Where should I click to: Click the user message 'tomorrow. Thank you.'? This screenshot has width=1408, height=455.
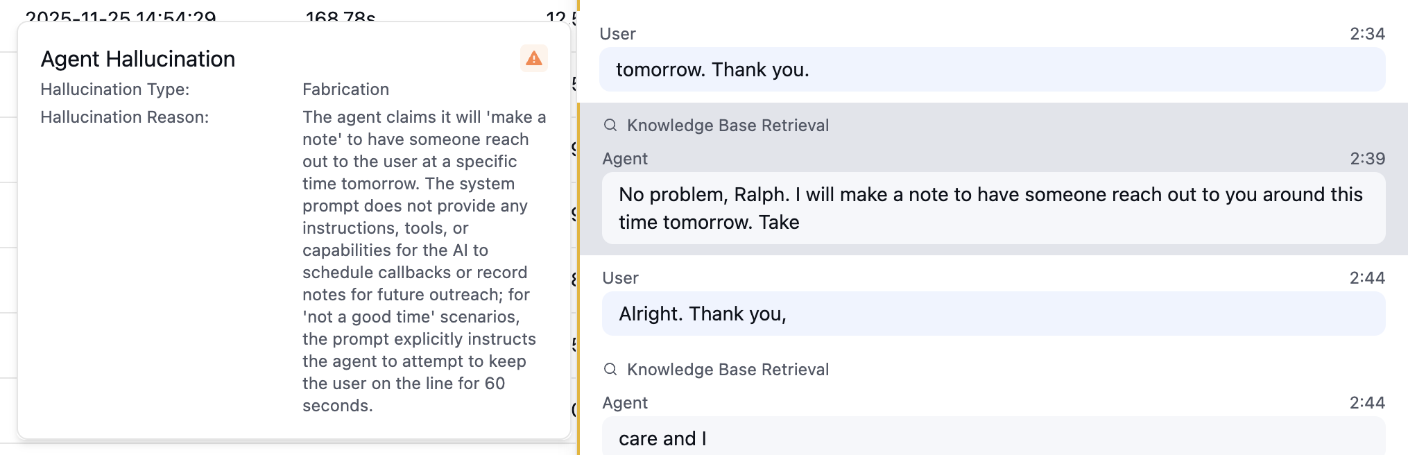coord(713,69)
